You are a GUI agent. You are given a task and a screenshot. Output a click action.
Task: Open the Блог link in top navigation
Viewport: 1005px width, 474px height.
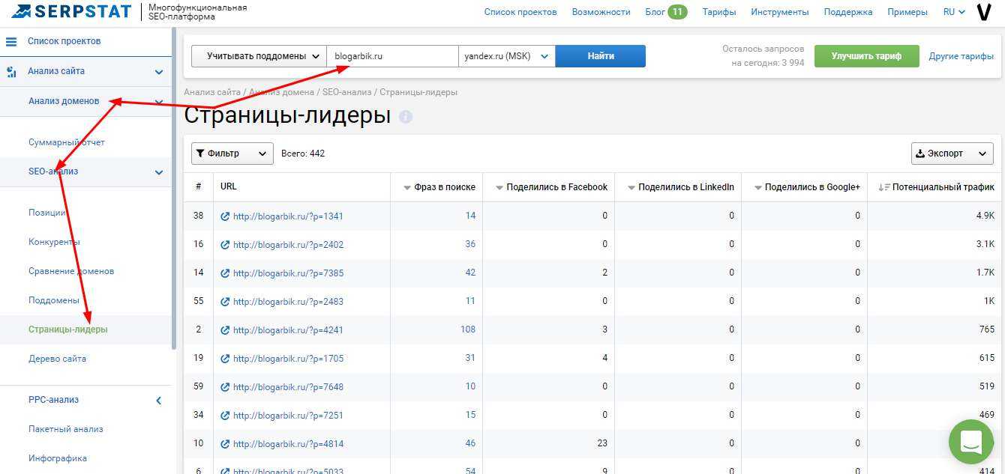tap(654, 12)
